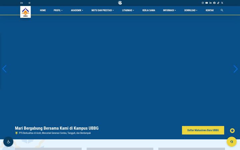Open the YouTube channel icon
The height and width of the screenshot is (150, 240).
(207, 3)
